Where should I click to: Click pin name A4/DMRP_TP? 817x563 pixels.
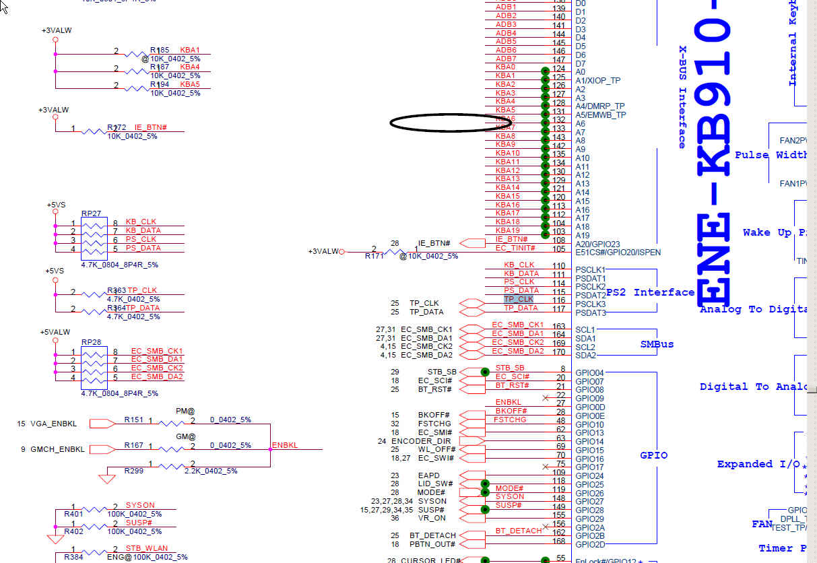pos(599,106)
